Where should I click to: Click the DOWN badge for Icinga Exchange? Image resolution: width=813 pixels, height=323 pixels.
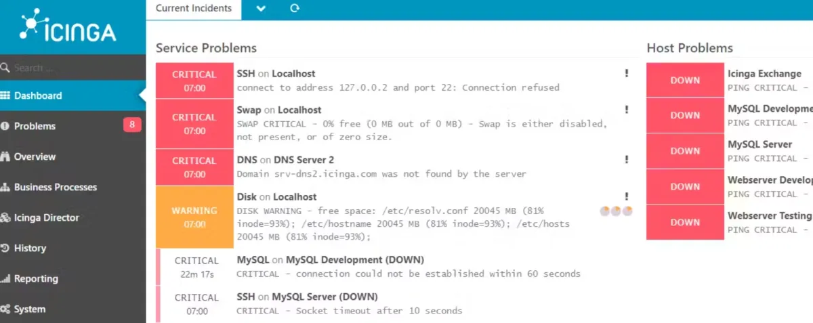pos(685,80)
